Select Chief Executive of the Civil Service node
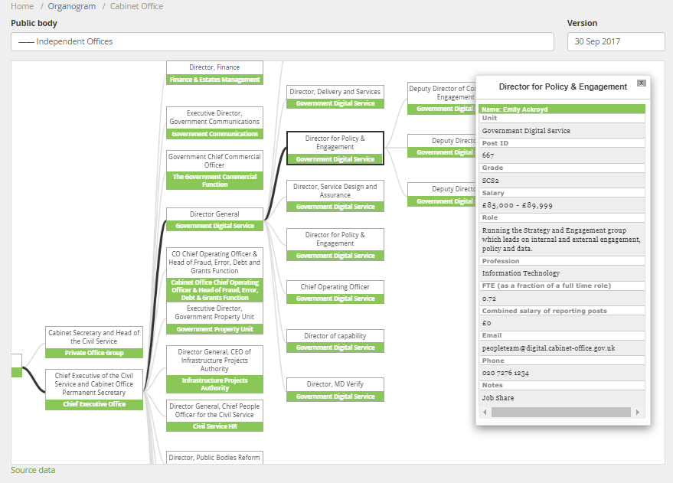 tap(94, 390)
